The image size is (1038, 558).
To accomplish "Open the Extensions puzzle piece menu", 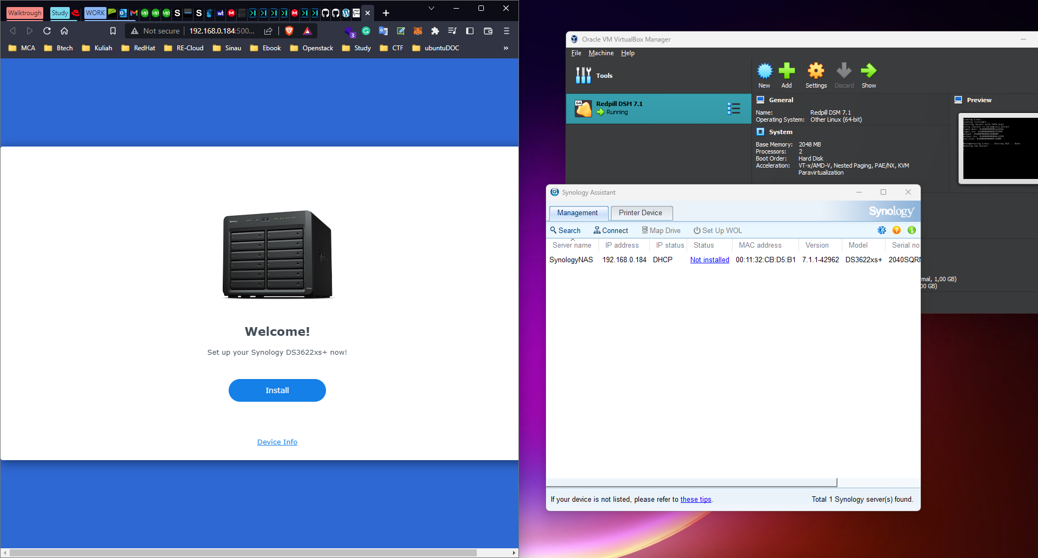I will pyautogui.click(x=435, y=31).
